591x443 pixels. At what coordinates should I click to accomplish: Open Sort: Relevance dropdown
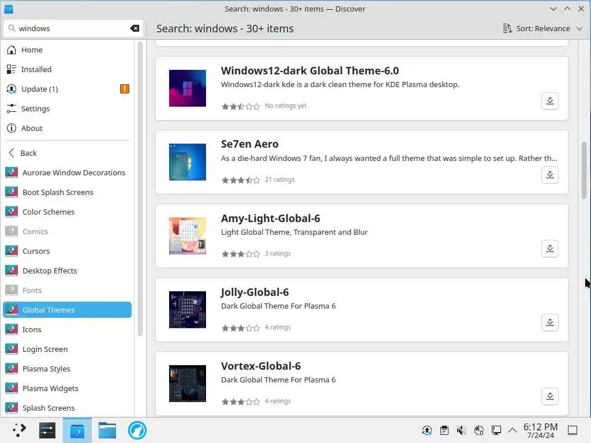[543, 29]
